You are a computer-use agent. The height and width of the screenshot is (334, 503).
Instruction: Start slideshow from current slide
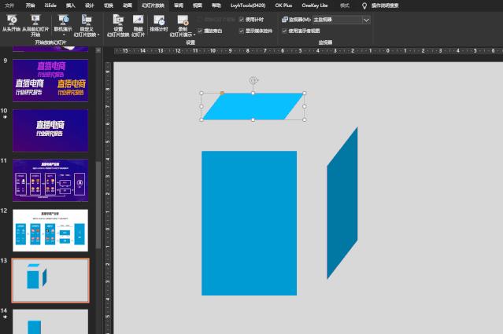point(35,19)
